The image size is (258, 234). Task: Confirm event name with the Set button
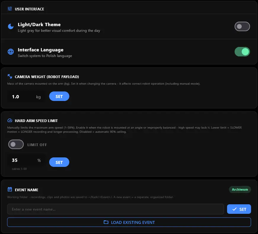239,209
